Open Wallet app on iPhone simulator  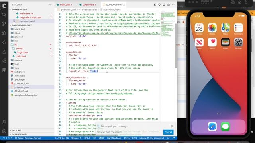pos(225,43)
